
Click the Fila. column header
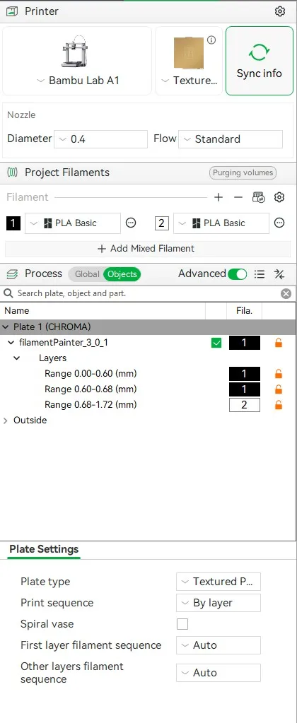pos(244,311)
